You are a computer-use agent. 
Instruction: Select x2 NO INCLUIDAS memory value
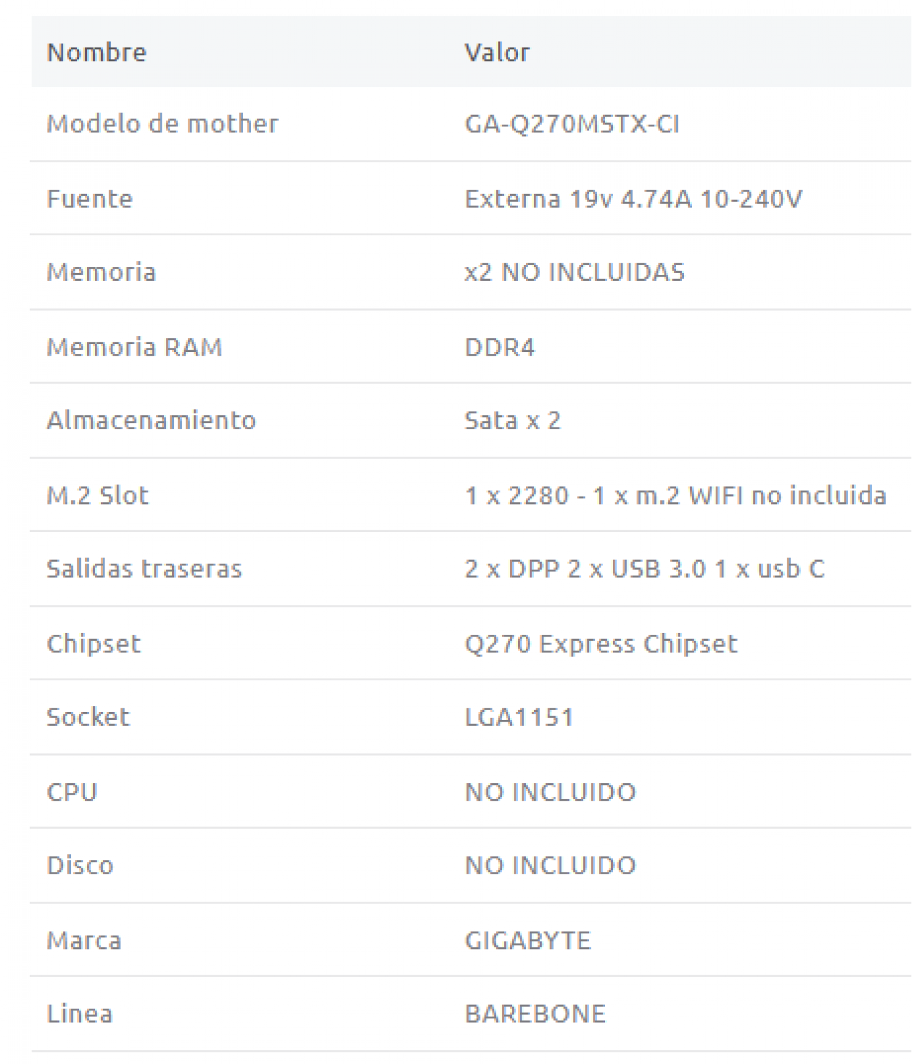575,272
